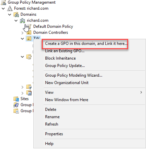The width and height of the screenshot is (146, 149).
Task: Expand the WMI Filters node
Action: [23, 87]
